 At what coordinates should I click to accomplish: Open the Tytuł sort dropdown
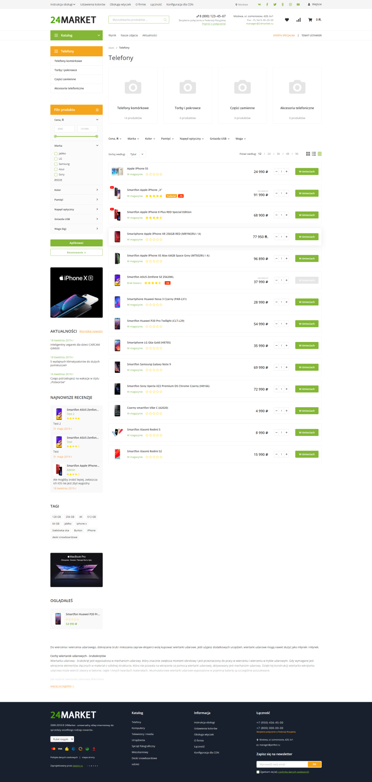click(136, 154)
